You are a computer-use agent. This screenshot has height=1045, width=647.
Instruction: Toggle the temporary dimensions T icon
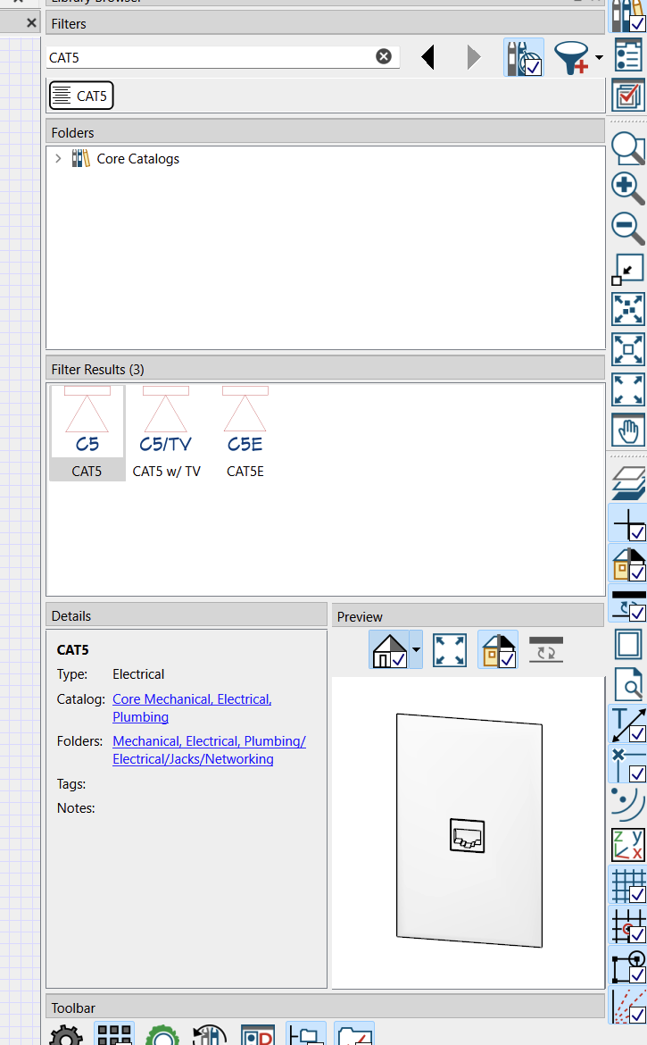pos(628,725)
